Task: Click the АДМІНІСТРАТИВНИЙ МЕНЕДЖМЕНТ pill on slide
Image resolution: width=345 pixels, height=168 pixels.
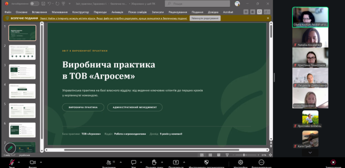Action: click(135, 107)
